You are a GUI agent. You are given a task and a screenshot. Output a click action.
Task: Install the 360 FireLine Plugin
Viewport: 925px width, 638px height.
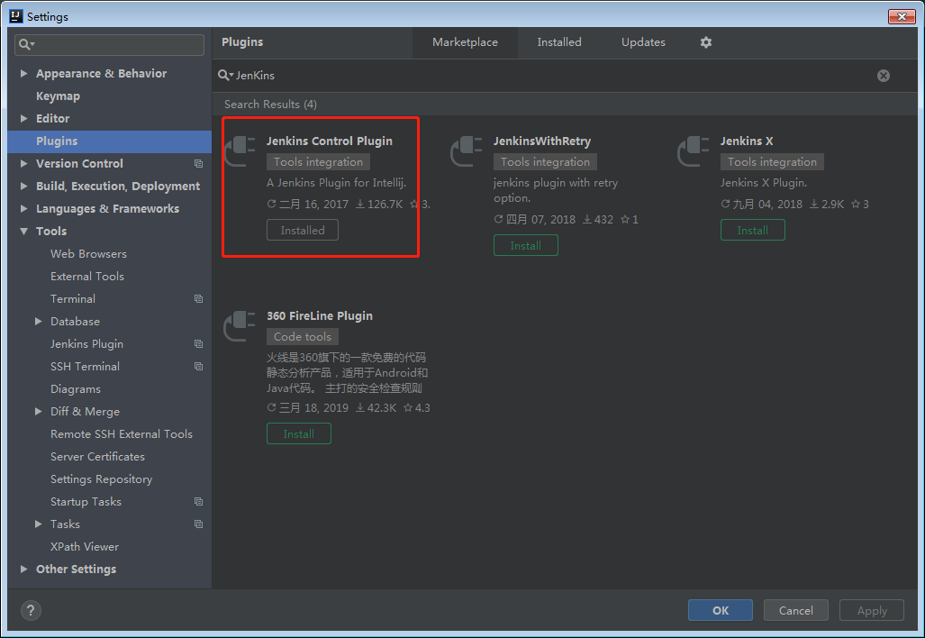click(x=298, y=433)
